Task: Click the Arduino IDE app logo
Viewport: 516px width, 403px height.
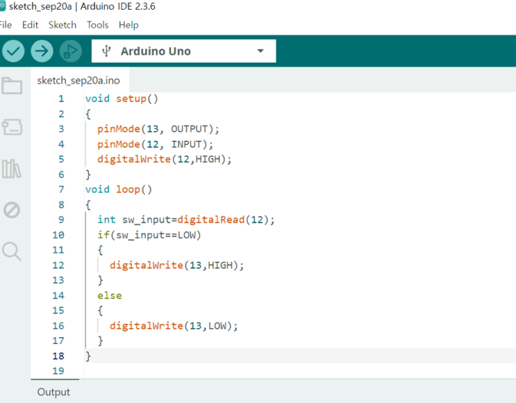Action: coord(2,6)
